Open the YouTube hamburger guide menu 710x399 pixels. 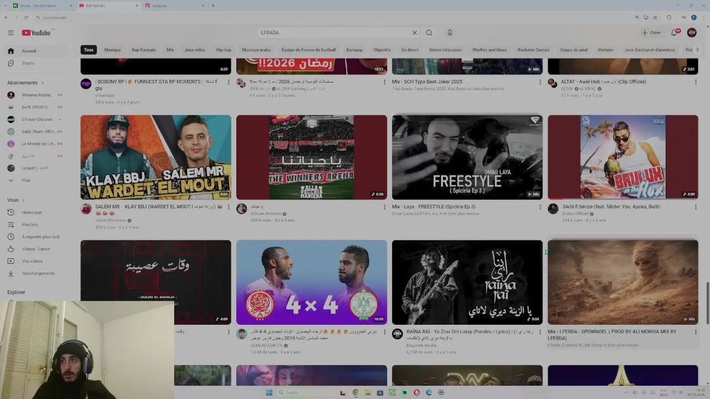click(11, 33)
